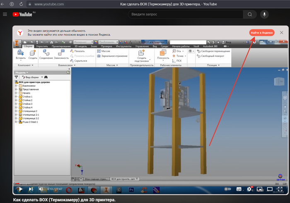Toggle the autoplay switch in the player
The image size is (290, 203).
[228, 189]
